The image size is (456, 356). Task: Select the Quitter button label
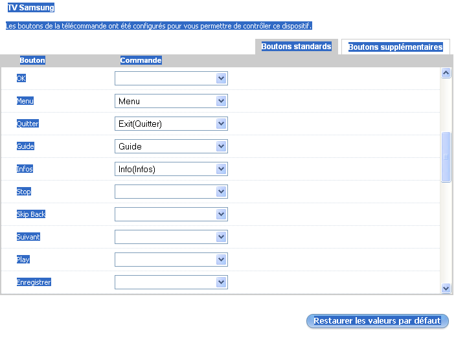tap(28, 124)
